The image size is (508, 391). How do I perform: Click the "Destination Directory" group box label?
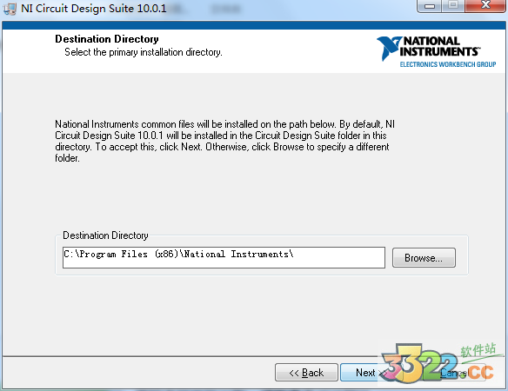pos(105,235)
